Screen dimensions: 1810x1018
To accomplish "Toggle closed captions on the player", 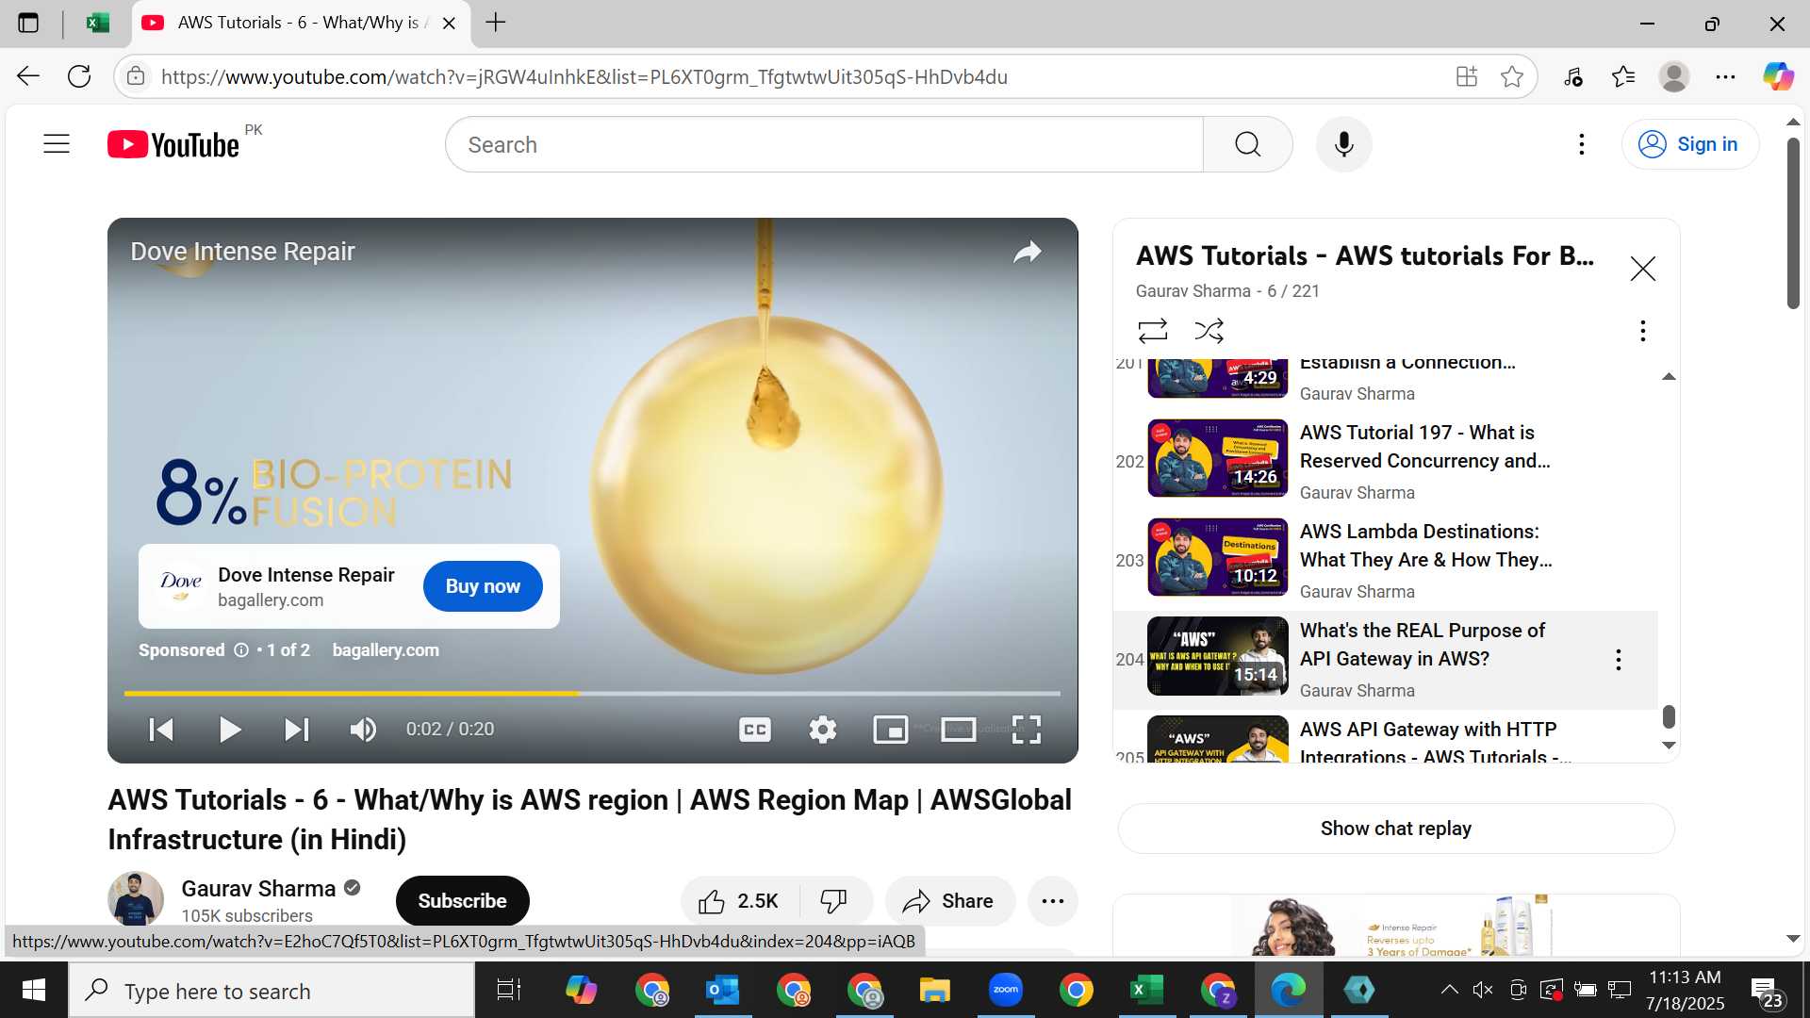I will pos(755,730).
